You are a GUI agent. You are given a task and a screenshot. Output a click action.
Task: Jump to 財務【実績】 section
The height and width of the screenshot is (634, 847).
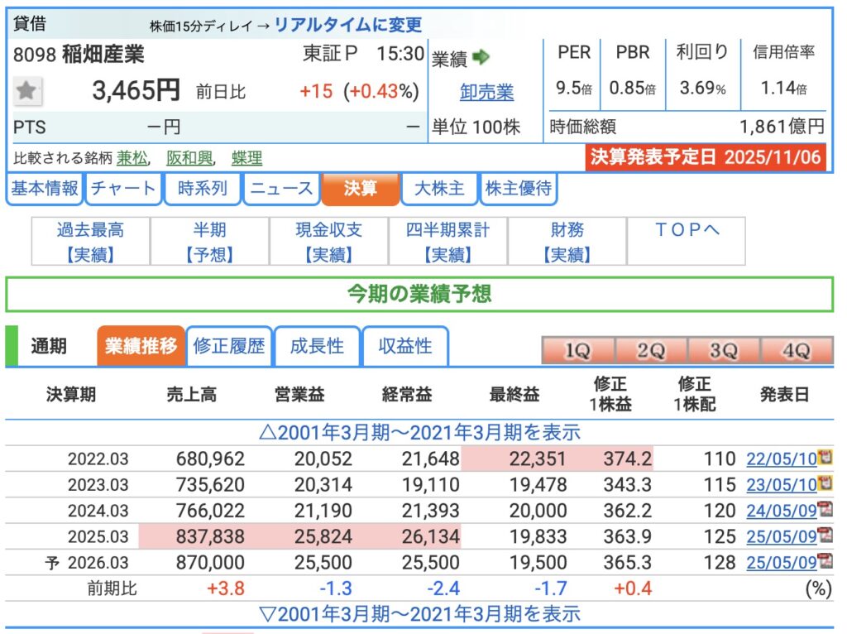[567, 242]
